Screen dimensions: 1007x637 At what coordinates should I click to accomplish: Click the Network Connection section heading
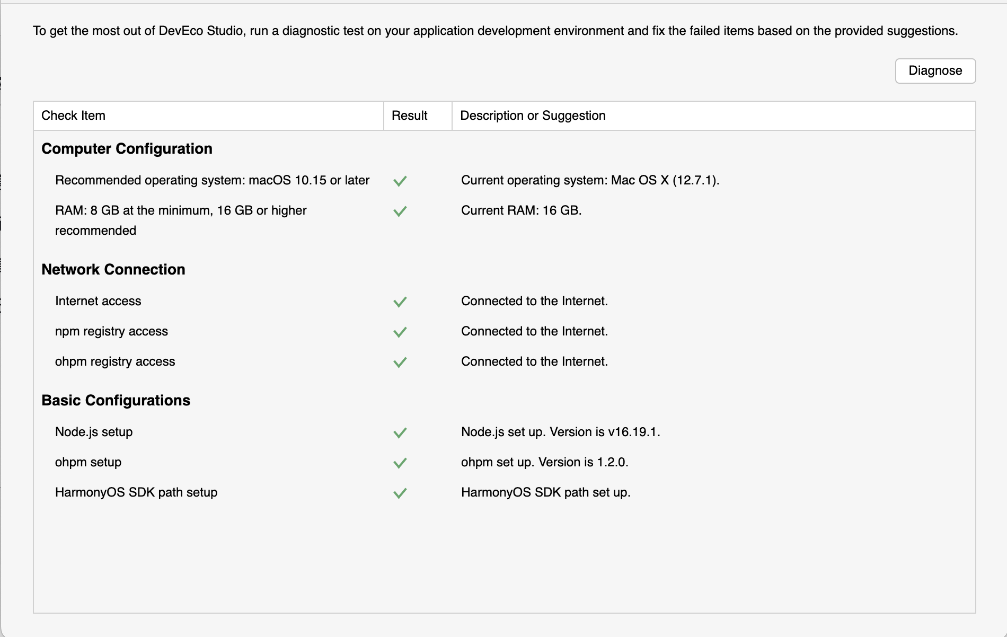(113, 269)
